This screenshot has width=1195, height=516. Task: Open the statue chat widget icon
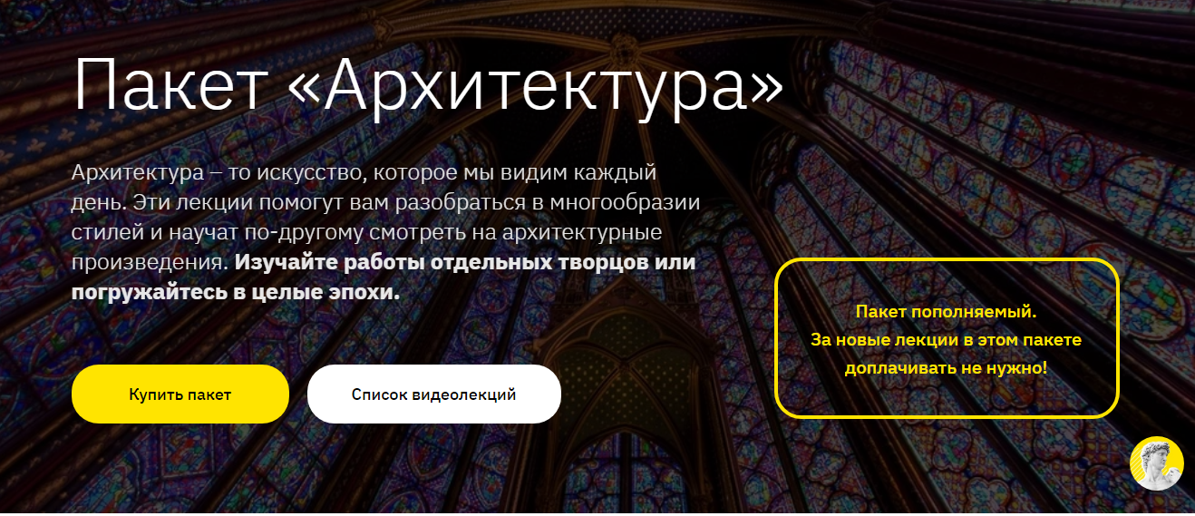[x=1157, y=463]
